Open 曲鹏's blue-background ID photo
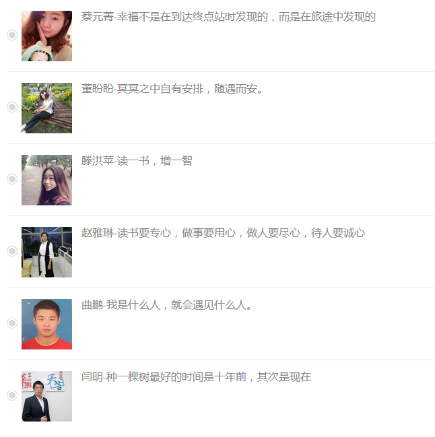 pyautogui.click(x=47, y=324)
